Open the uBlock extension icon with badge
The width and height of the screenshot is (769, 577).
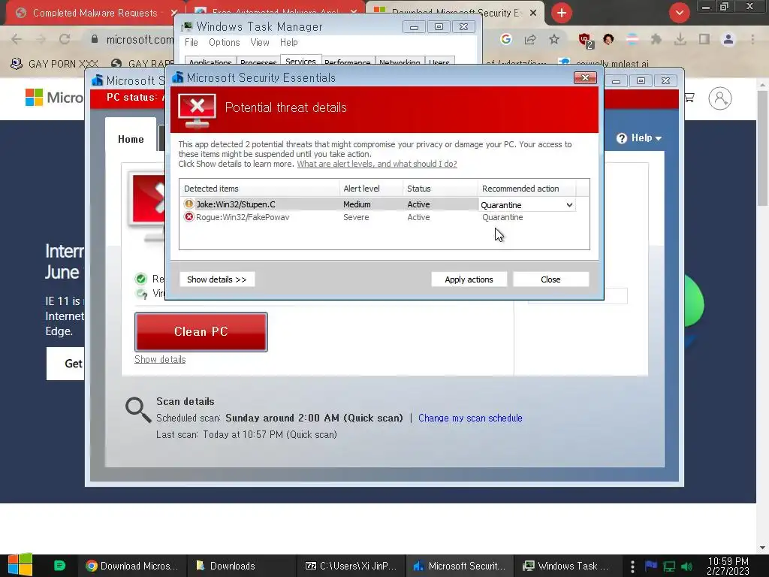click(585, 41)
